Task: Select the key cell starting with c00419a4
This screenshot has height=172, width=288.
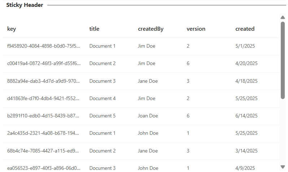Action: click(44, 64)
